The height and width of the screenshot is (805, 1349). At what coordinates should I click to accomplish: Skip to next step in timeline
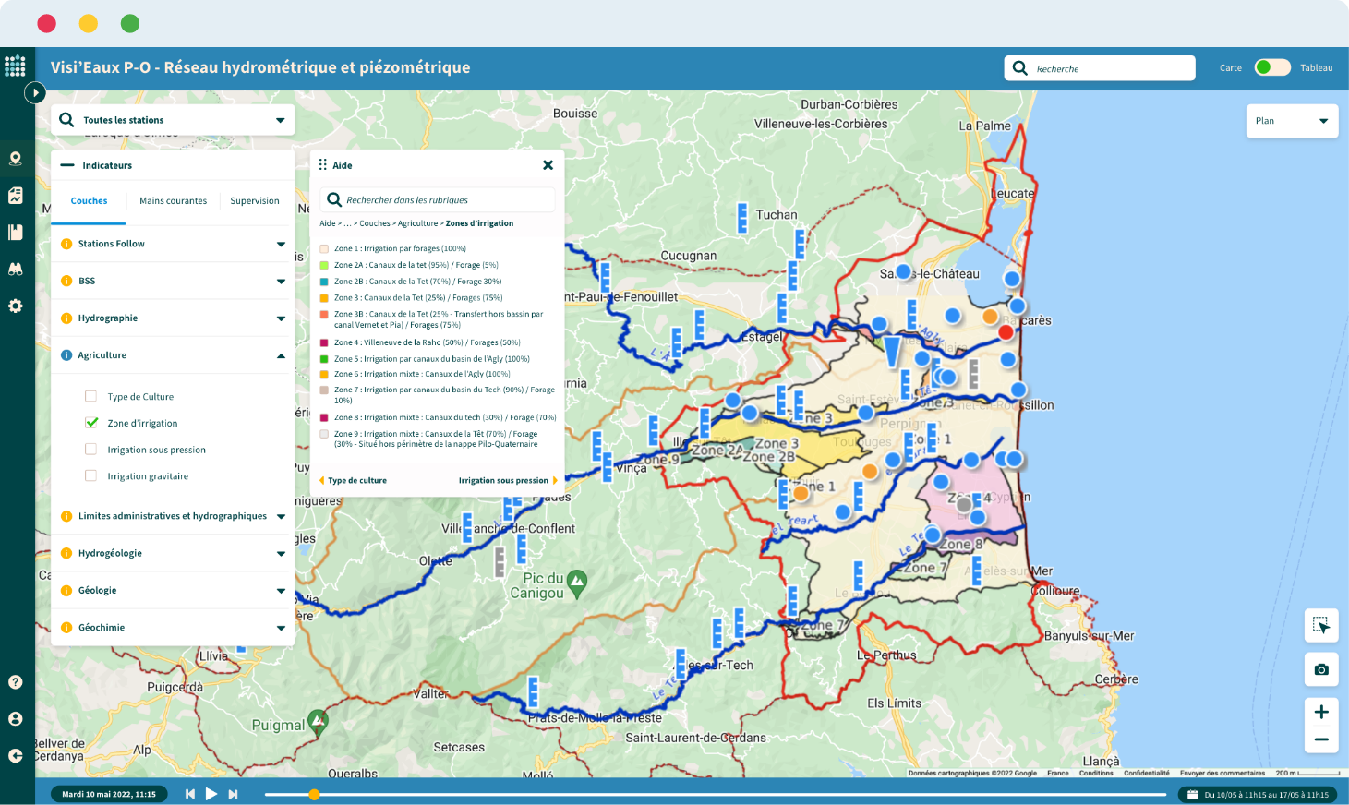(x=233, y=794)
